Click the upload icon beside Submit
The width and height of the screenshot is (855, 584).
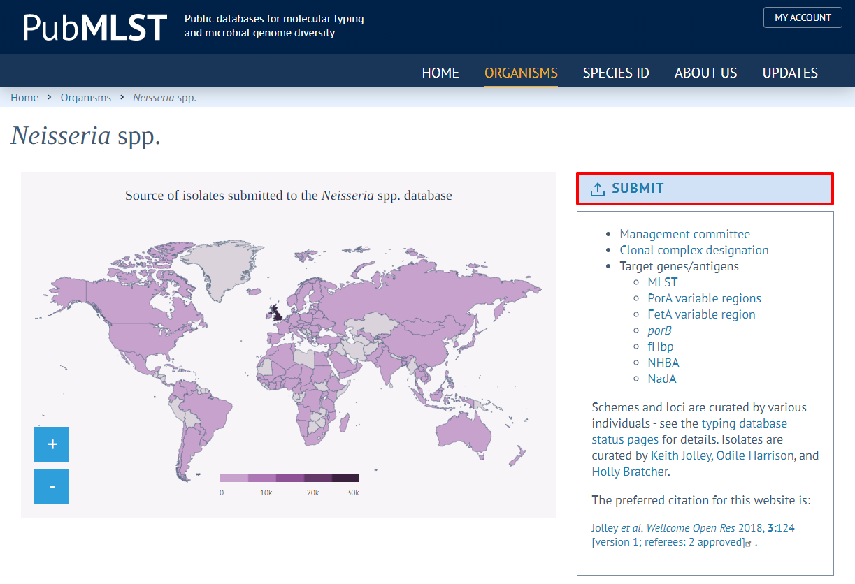(x=597, y=189)
